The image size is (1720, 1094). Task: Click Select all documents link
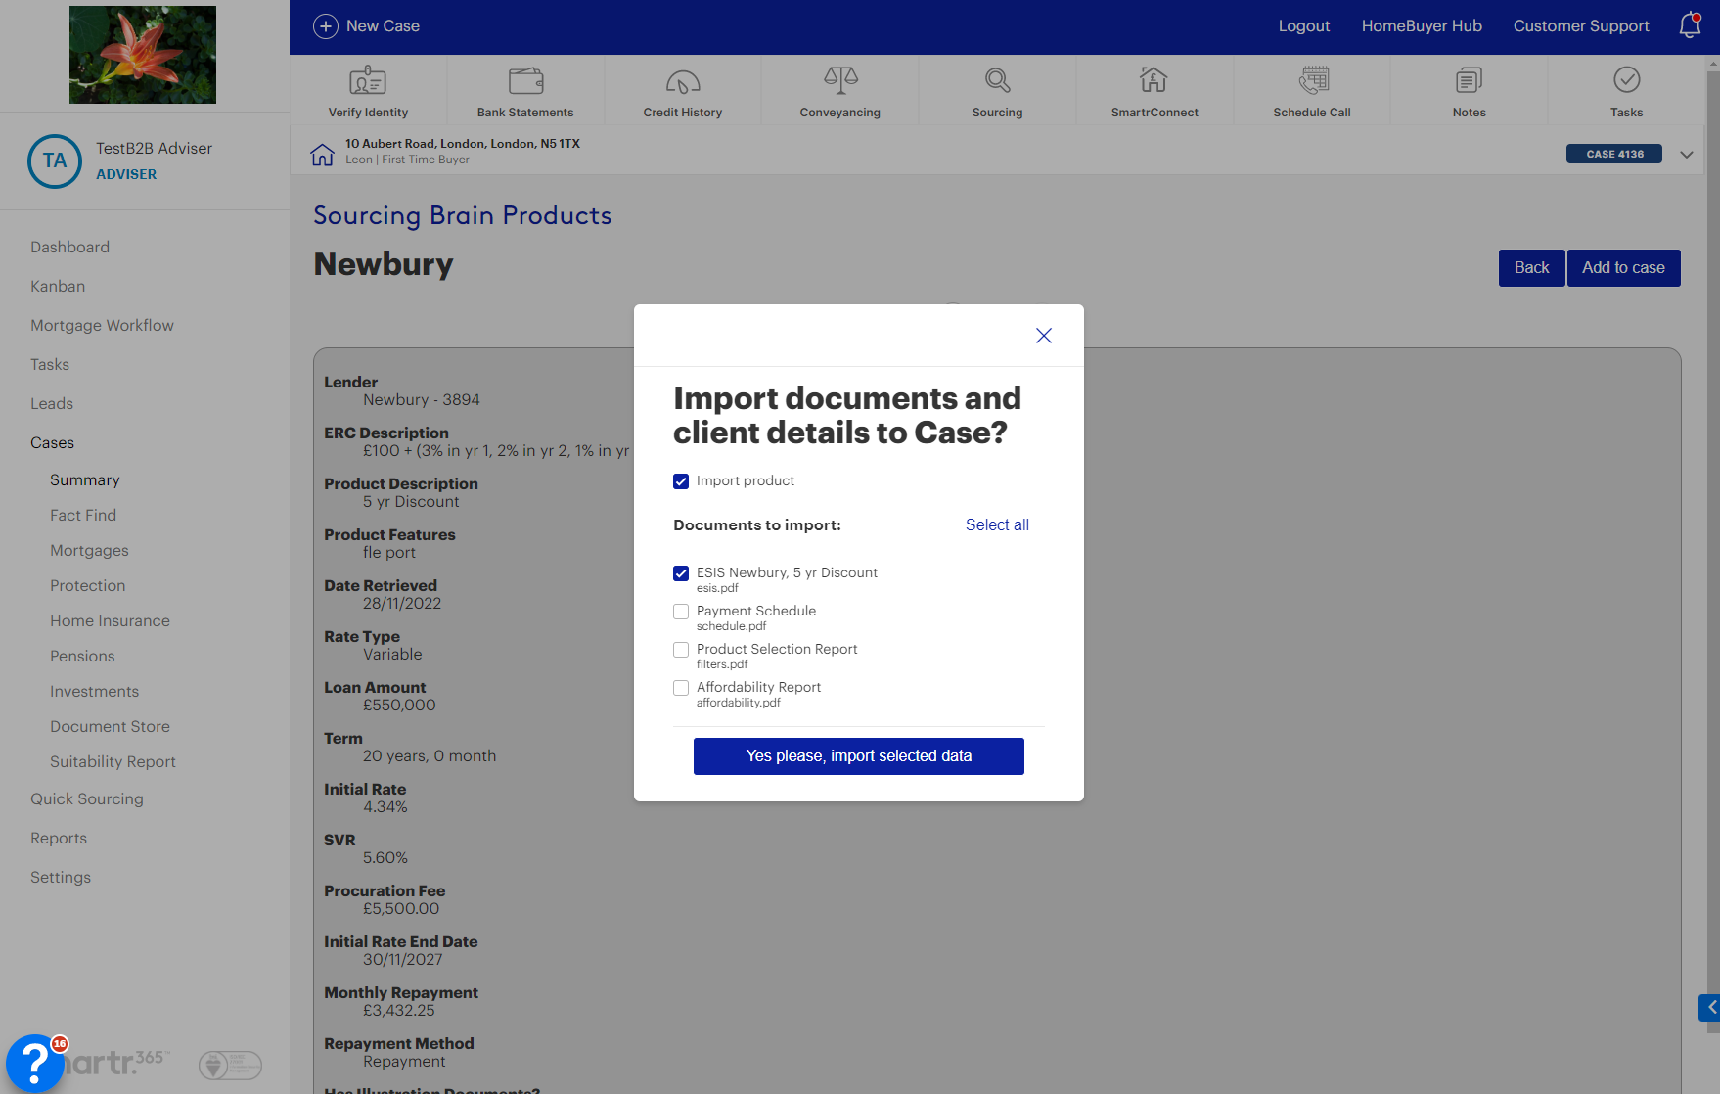[997, 524]
